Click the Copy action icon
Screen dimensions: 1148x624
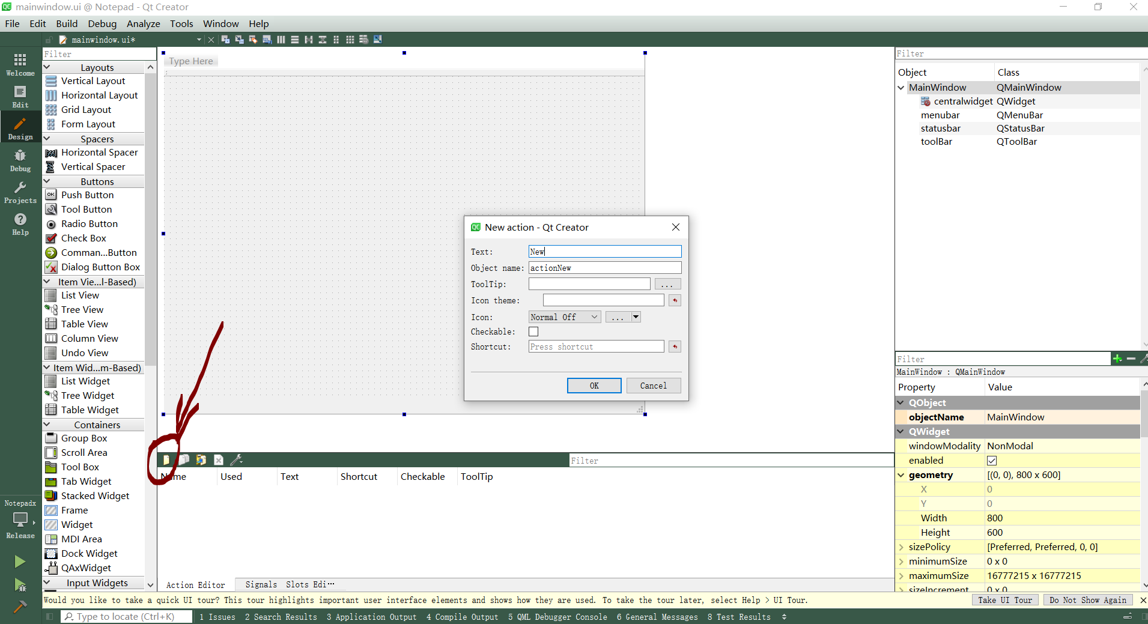click(x=184, y=460)
